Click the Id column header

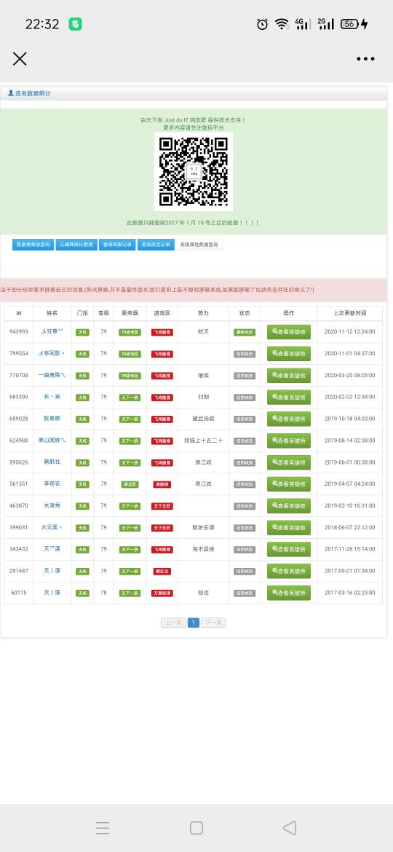point(19,314)
